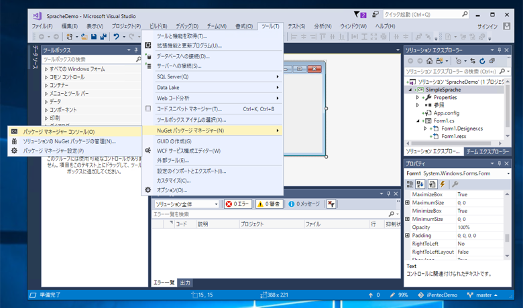This screenshot has width=523, height=308.
Task: Expand SQL Server submenu
Action: [213, 76]
